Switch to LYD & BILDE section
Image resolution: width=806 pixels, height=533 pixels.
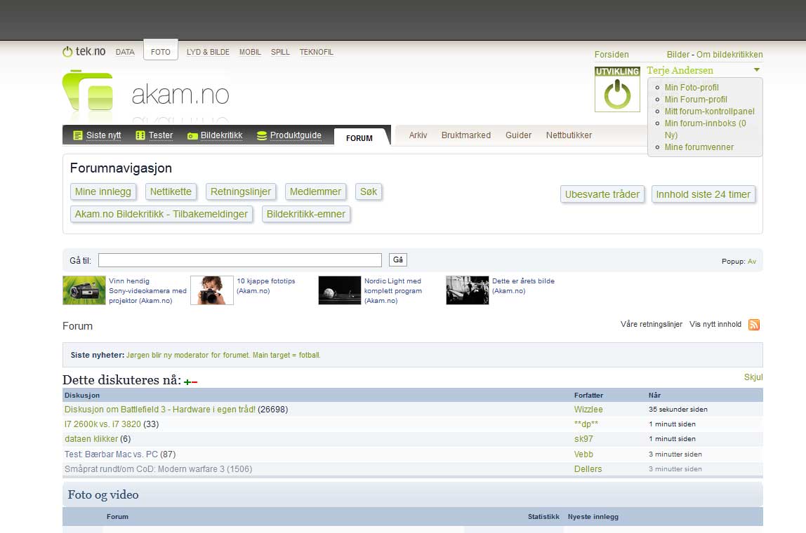[x=208, y=52]
